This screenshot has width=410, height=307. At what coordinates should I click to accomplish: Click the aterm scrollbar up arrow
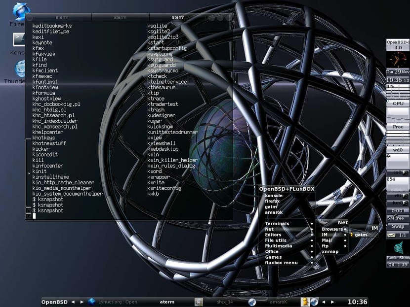click(x=29, y=210)
